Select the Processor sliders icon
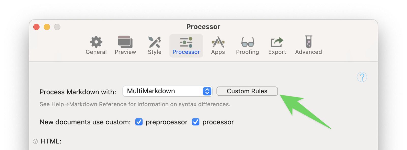Screen dimensions: 407x150 pos(186,42)
